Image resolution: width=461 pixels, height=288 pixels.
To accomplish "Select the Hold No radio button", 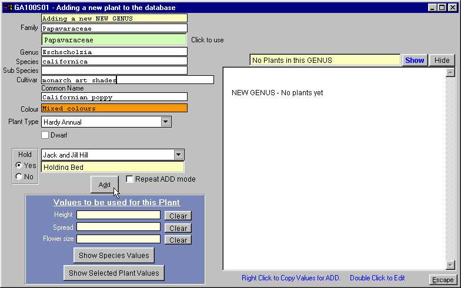I will click(19, 177).
